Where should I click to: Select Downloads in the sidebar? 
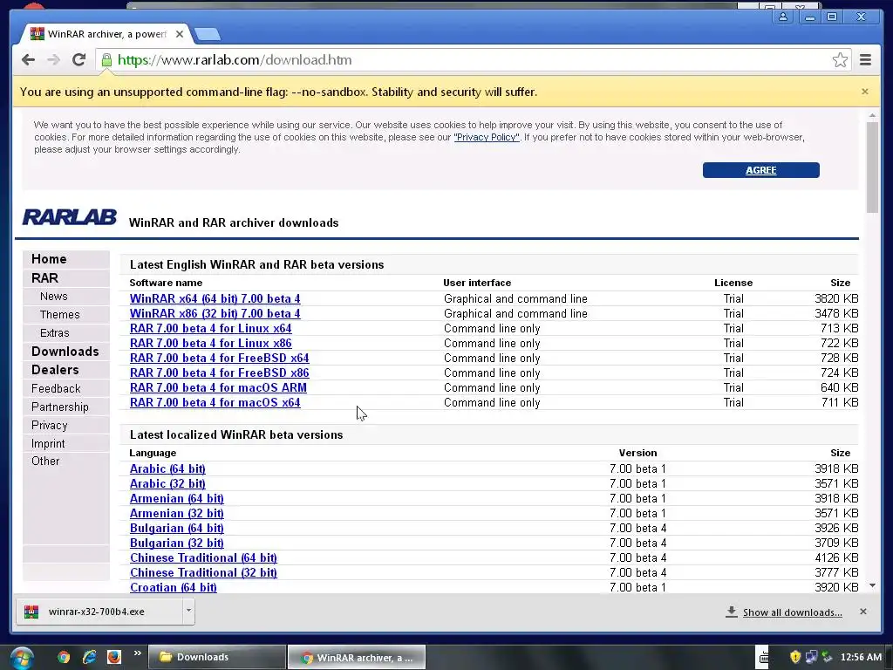pyautogui.click(x=65, y=352)
